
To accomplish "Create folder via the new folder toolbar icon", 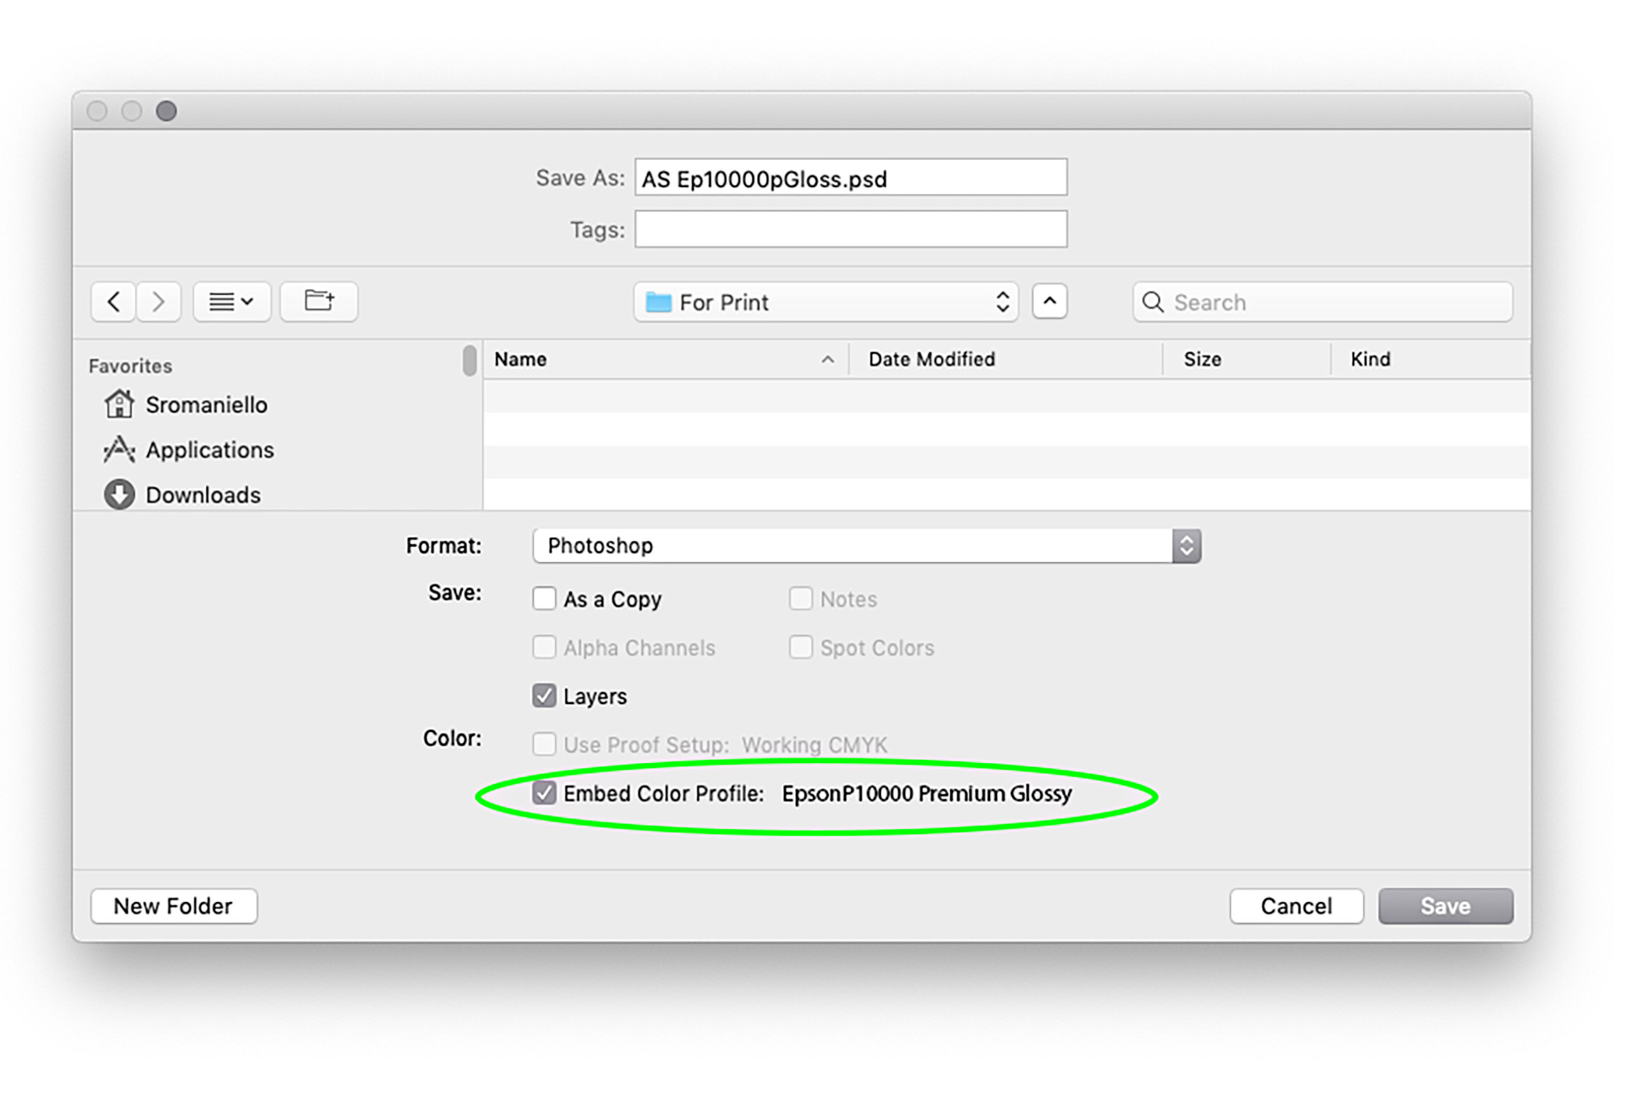I will pos(318,302).
